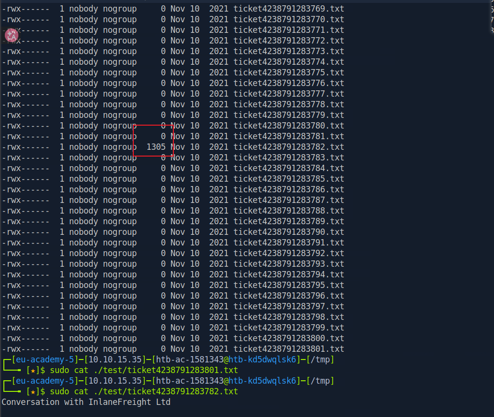Click ticket4238791283800.txt filename
The width and height of the screenshot is (494, 417).
tap(289, 338)
